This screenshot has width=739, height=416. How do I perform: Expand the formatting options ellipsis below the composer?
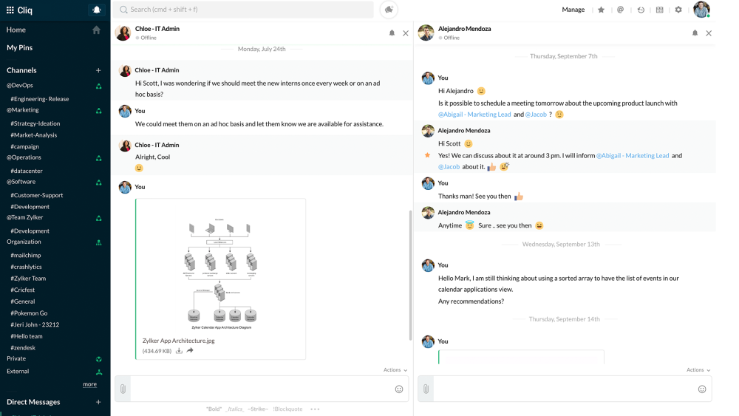click(x=315, y=409)
